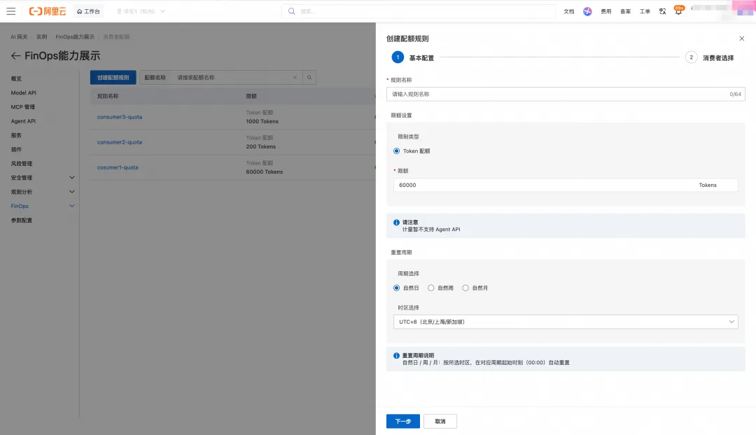Open the 工作台 workbench home

pyautogui.click(x=88, y=11)
